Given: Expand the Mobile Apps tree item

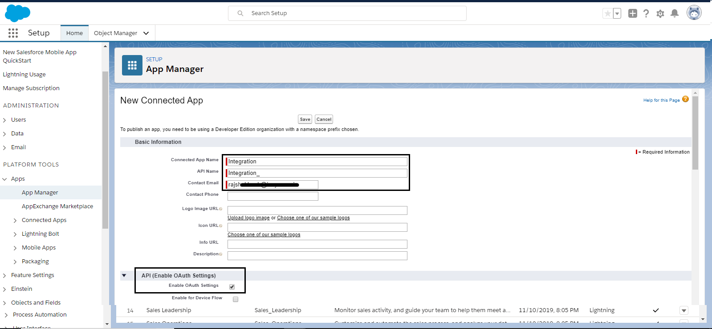Looking at the screenshot, I should point(15,248).
